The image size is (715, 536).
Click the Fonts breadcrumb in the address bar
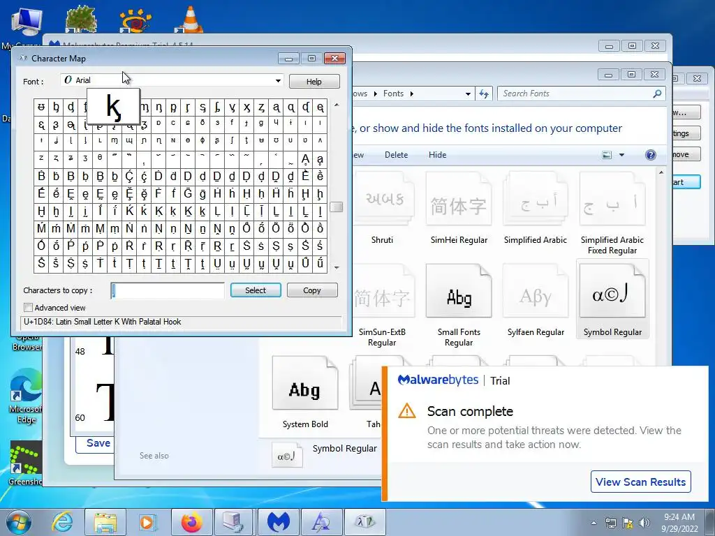pos(393,94)
